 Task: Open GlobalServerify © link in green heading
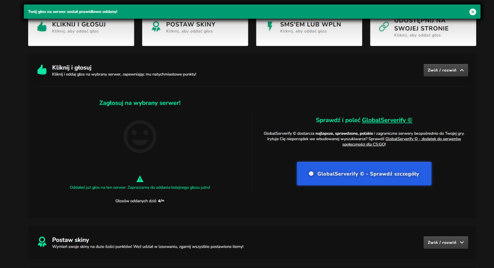click(x=387, y=120)
